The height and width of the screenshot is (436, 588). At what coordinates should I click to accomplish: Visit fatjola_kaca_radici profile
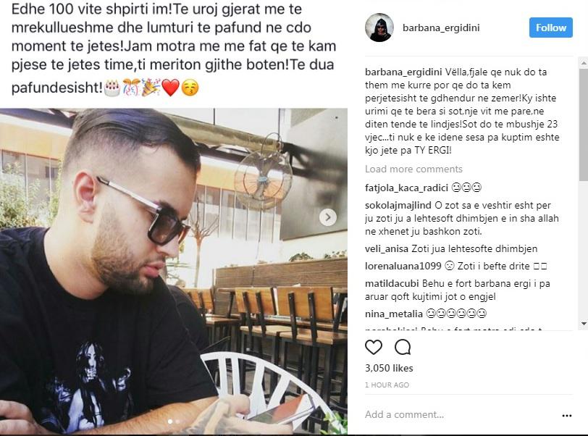coord(406,188)
